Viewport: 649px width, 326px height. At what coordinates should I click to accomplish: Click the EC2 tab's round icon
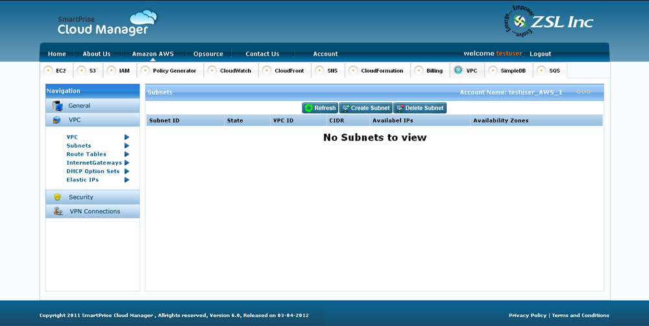(48, 71)
